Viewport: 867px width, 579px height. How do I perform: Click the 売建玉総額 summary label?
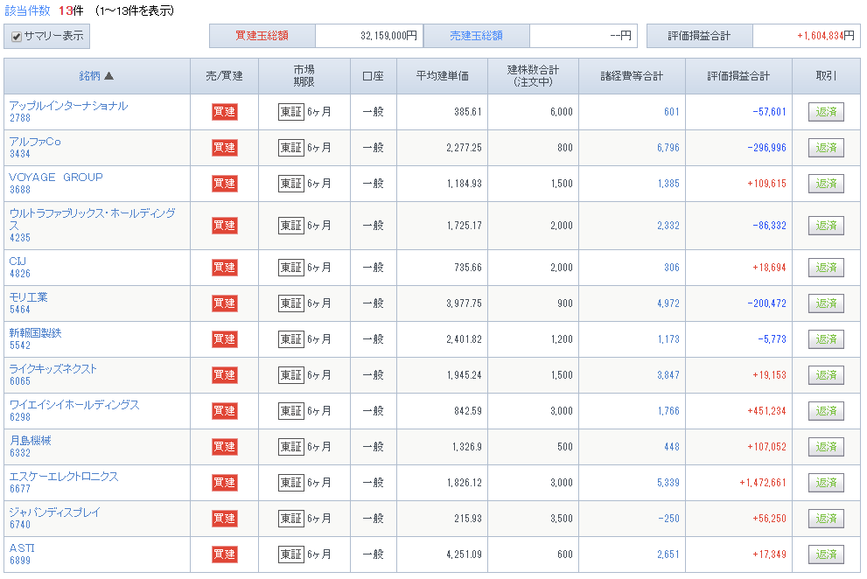[x=477, y=36]
